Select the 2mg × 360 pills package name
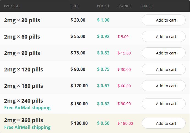190x133 pixels. point(24,120)
